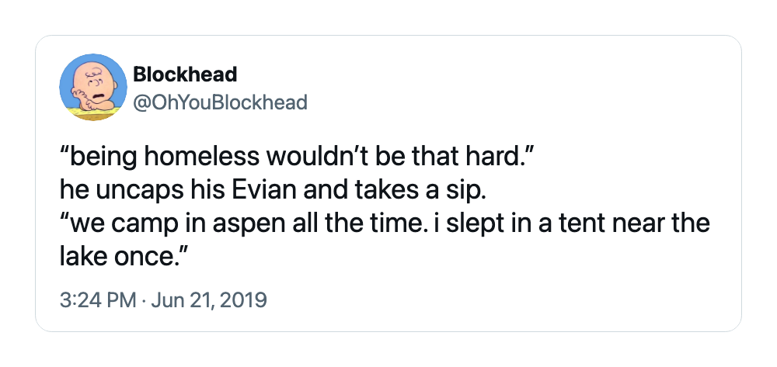Click the tweet's first line about being homeless
The width and height of the screenshot is (777, 367).
click(x=296, y=157)
